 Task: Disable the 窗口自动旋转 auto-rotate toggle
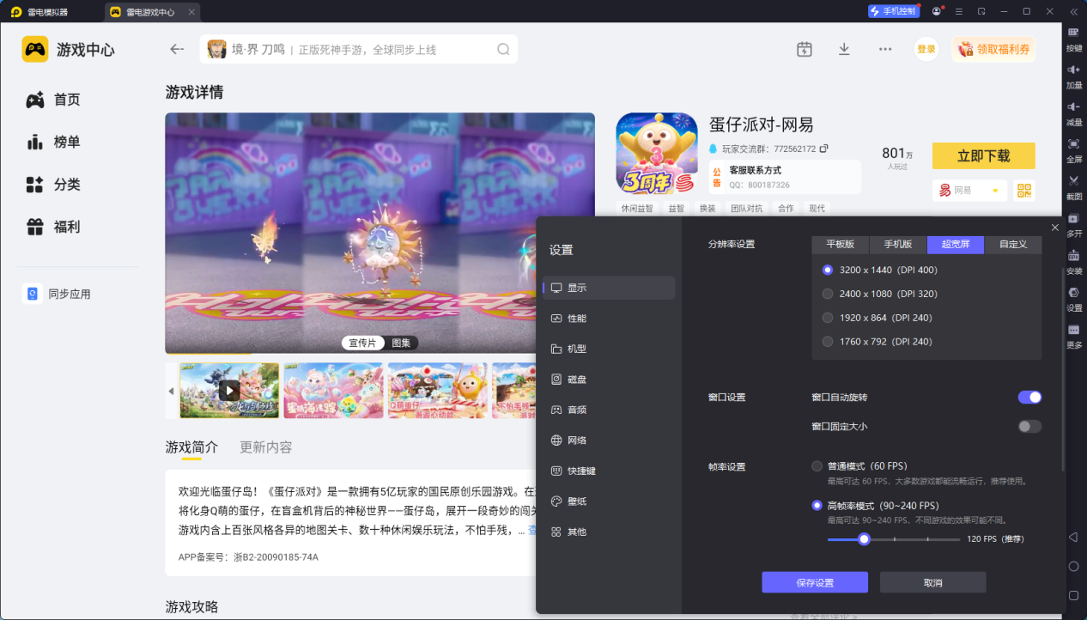1028,397
